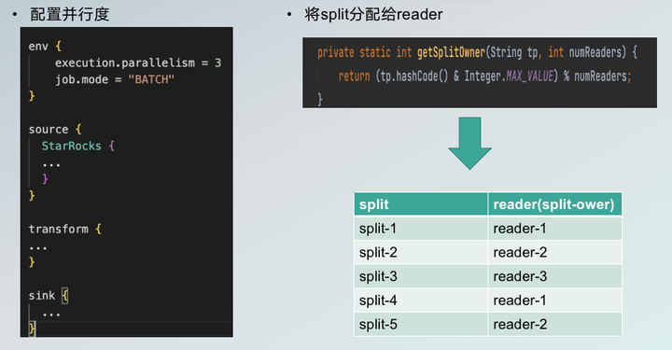This screenshot has width=672, height=350.
Task: Click the 配置并行度 heading
Action: tap(70, 15)
